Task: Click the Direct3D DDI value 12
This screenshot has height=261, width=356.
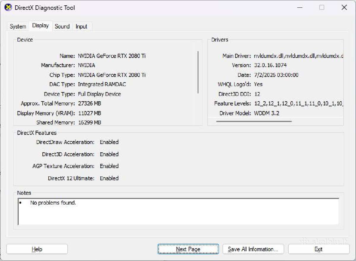Action: coord(257,94)
